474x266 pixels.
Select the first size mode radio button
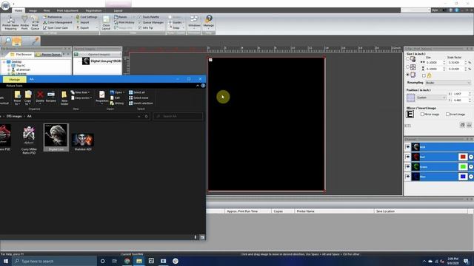point(408,59)
